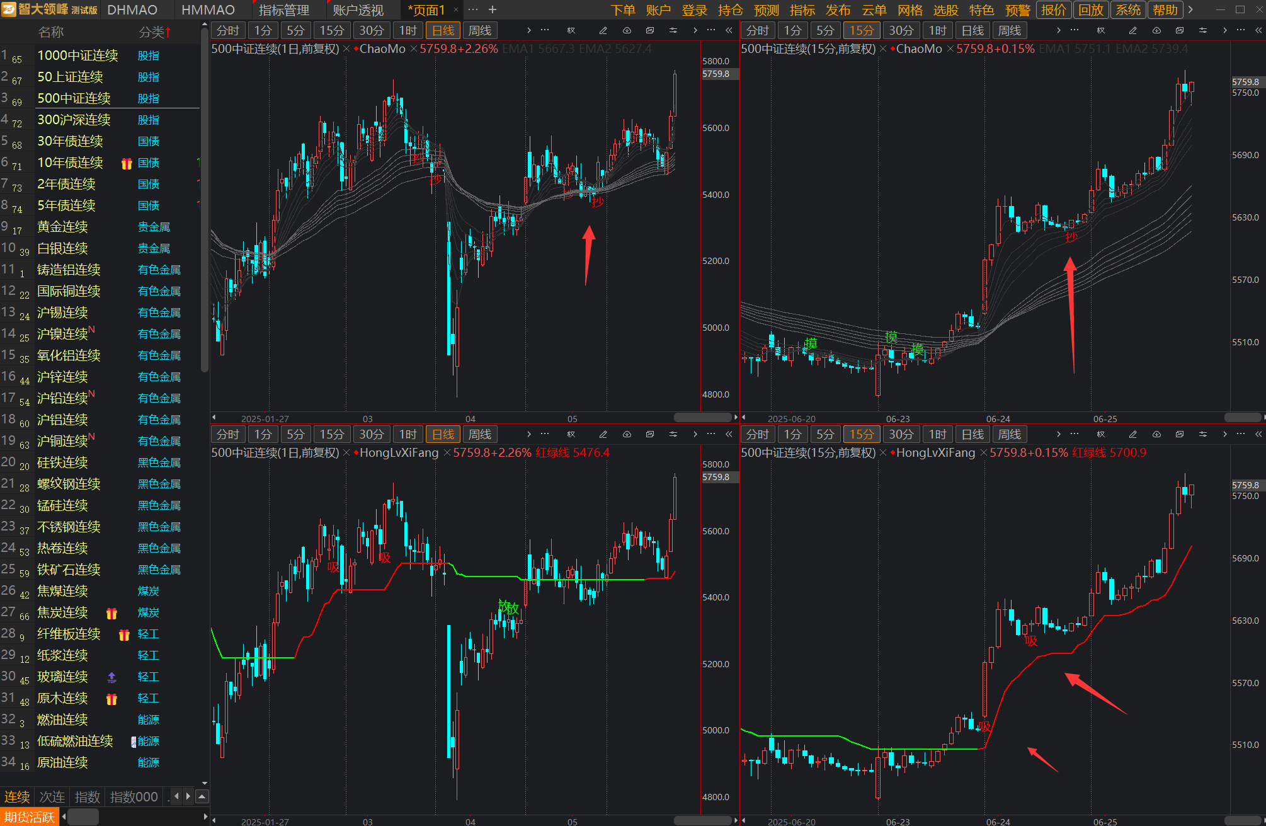Open ellipsis period menu in top-left chart
Image resolution: width=1266 pixels, height=826 pixels.
[545, 30]
